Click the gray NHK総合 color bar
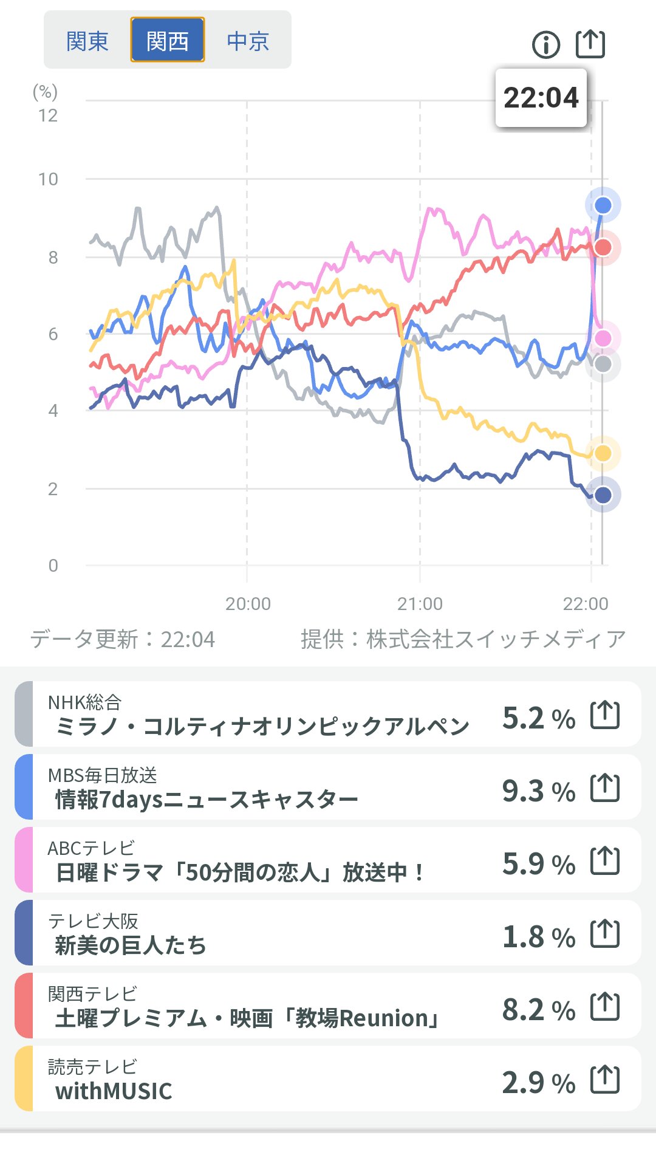 point(23,714)
